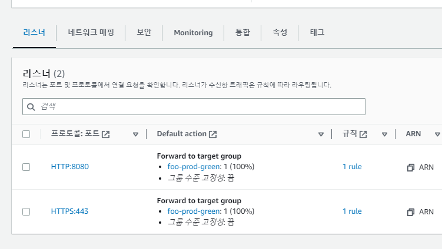
Task: Open the HTTP:8080 listener link
Action: coord(69,167)
